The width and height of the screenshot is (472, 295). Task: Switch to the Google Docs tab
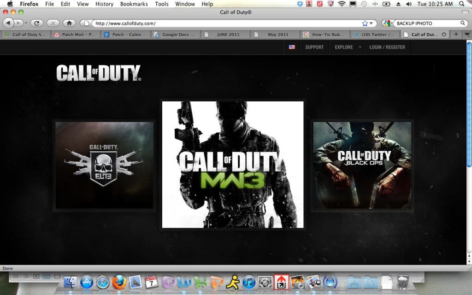(x=176, y=35)
